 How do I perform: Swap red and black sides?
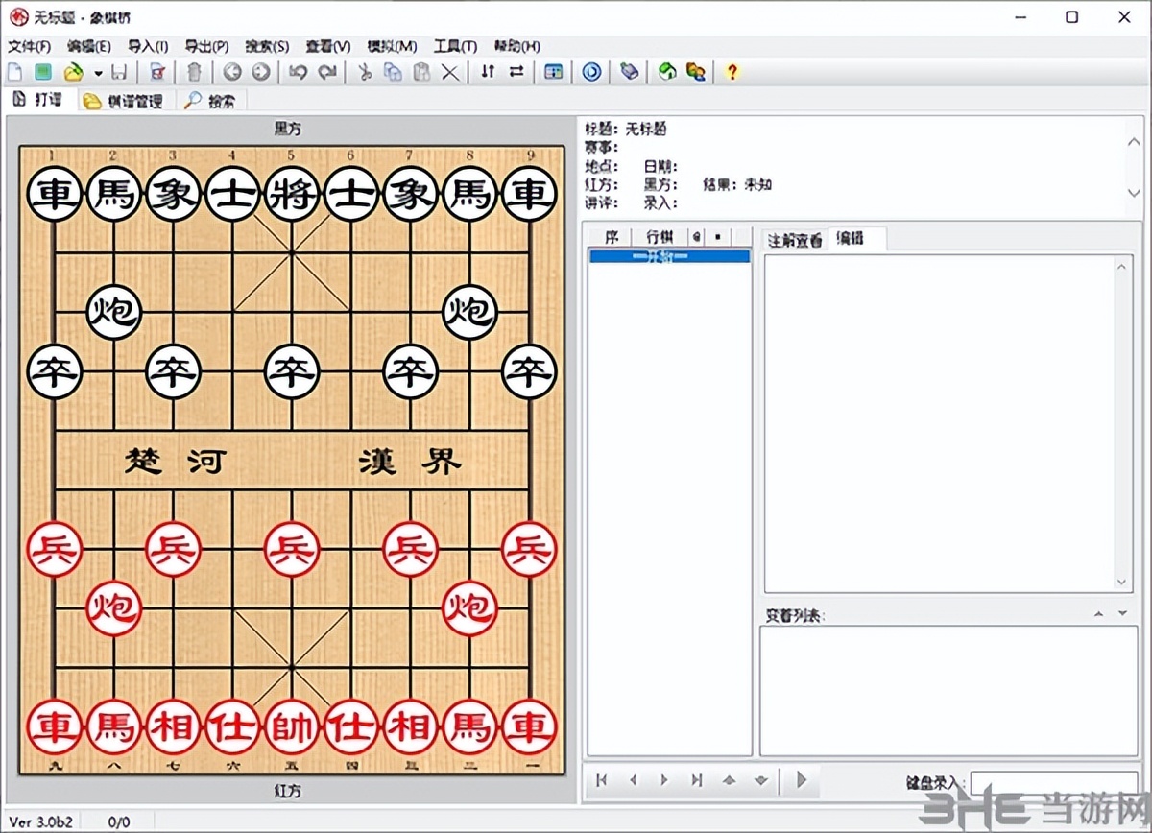pyautogui.click(x=516, y=71)
